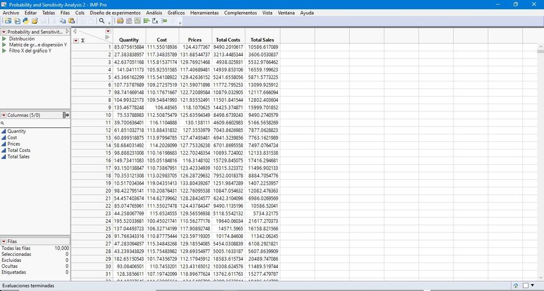Image resolution: width=544 pixels, height=291 pixels.
Task: Open the Columnas panel red triangle menu
Action: (4, 115)
